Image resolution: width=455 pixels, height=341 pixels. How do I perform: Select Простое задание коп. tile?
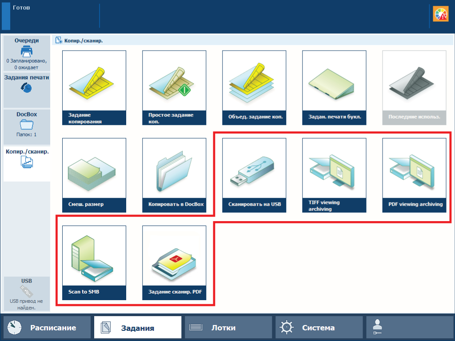(x=174, y=87)
